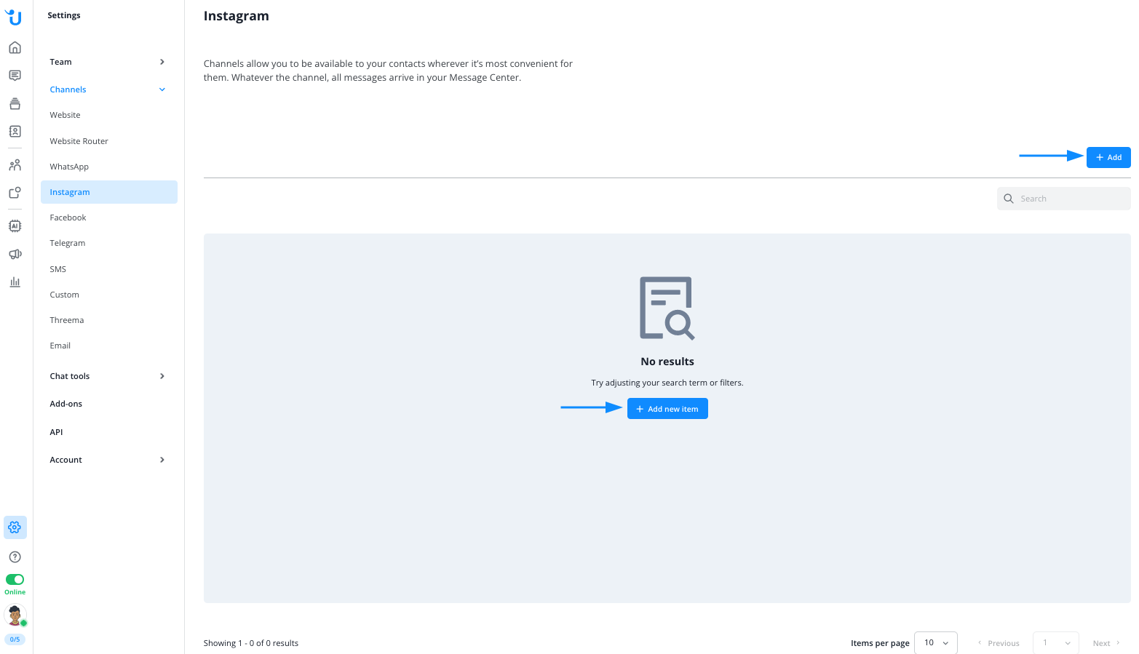
Task: Open the home dashboard icon
Action: (x=15, y=48)
